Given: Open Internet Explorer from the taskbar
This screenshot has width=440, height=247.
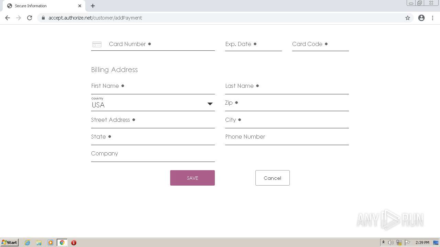Looking at the screenshot, I should 27,243.
